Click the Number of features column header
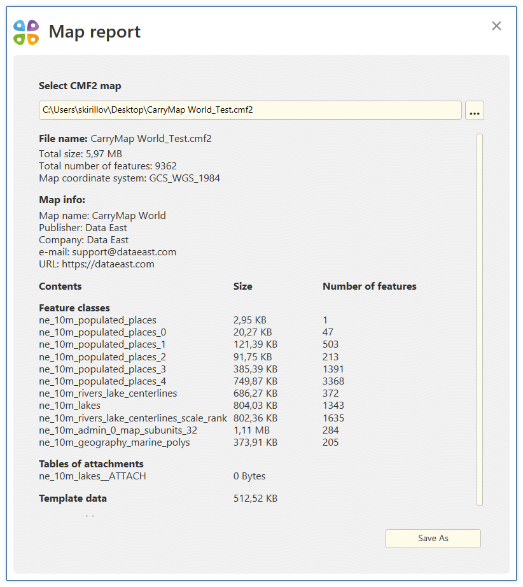 tap(370, 286)
